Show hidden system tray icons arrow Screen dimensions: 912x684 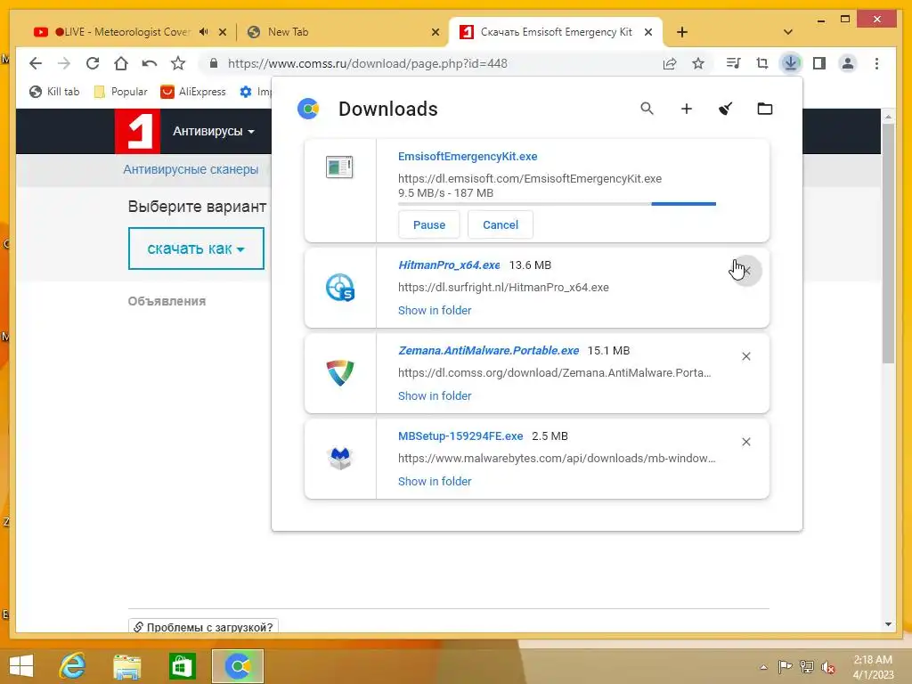(763, 667)
